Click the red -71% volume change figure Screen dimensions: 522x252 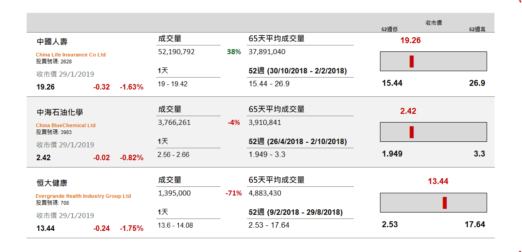[233, 193]
